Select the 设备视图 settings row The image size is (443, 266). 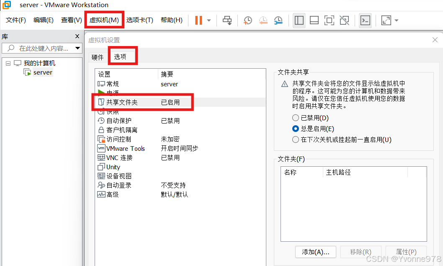click(180, 176)
